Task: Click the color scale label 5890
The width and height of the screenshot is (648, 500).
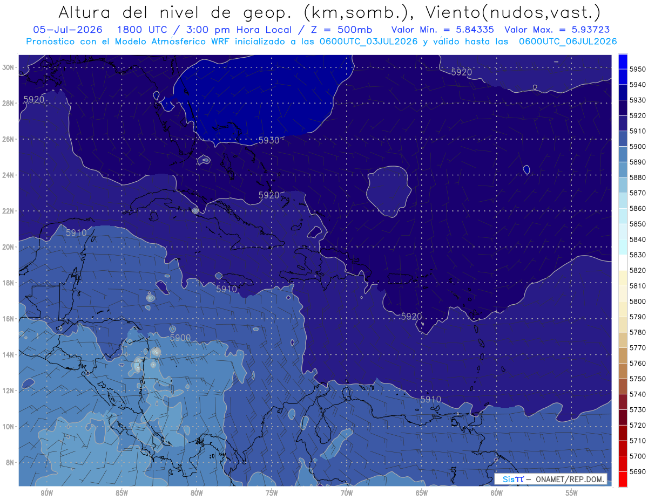Action: 637,162
